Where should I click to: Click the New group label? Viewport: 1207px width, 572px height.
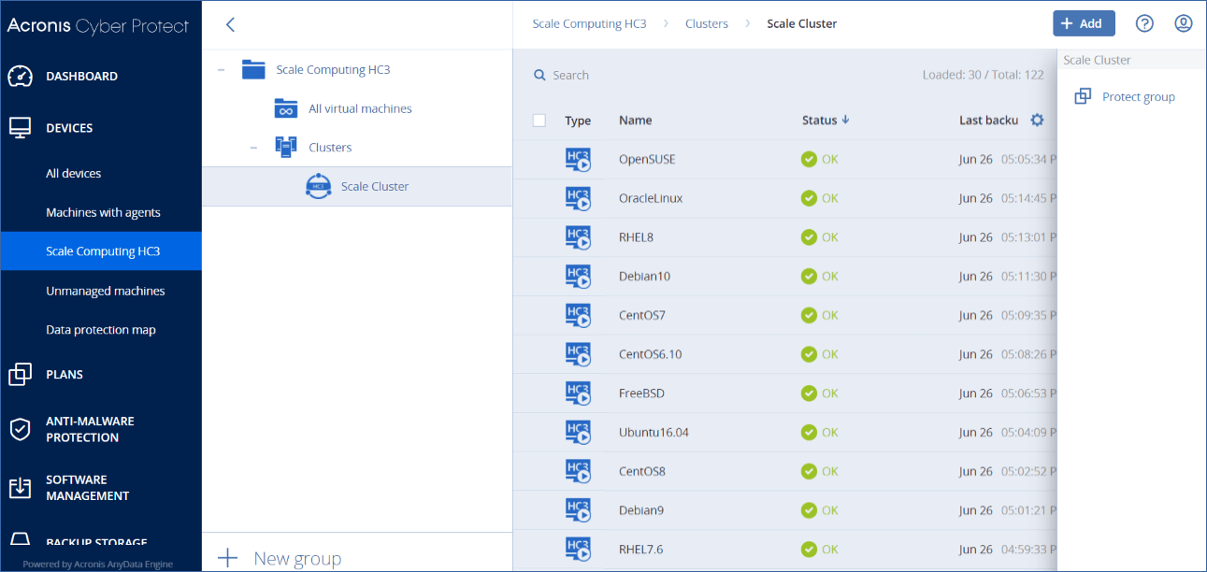297,558
